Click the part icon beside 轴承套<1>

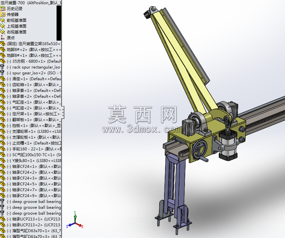pos(3,90)
